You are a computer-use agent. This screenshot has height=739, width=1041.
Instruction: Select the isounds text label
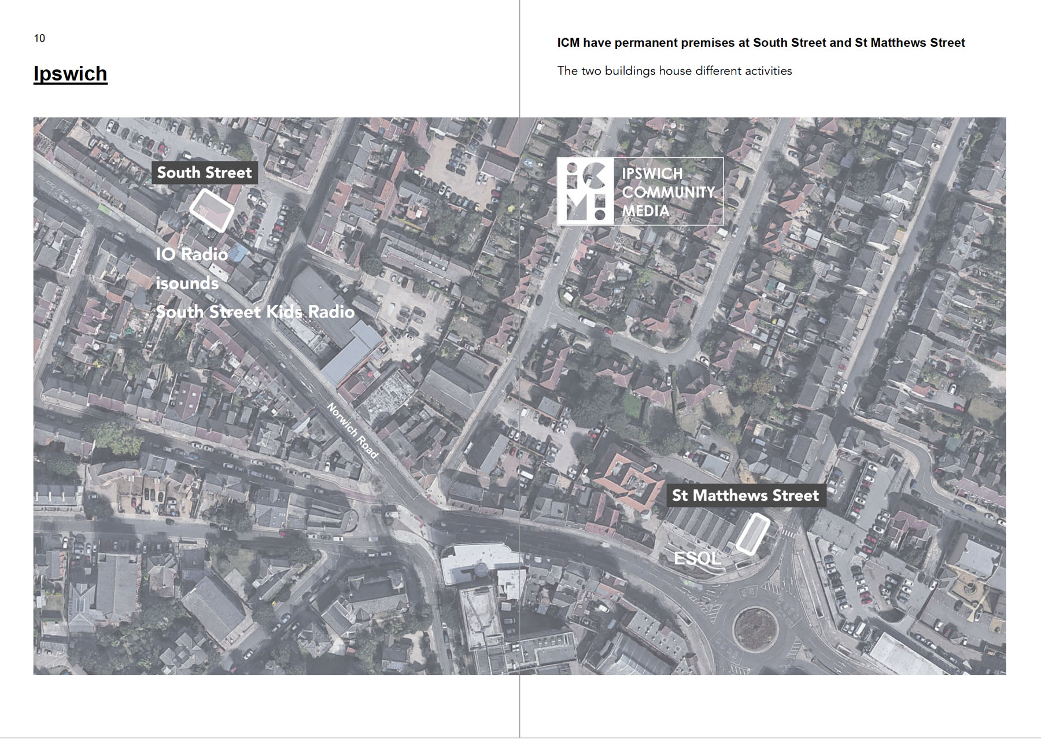coord(187,283)
